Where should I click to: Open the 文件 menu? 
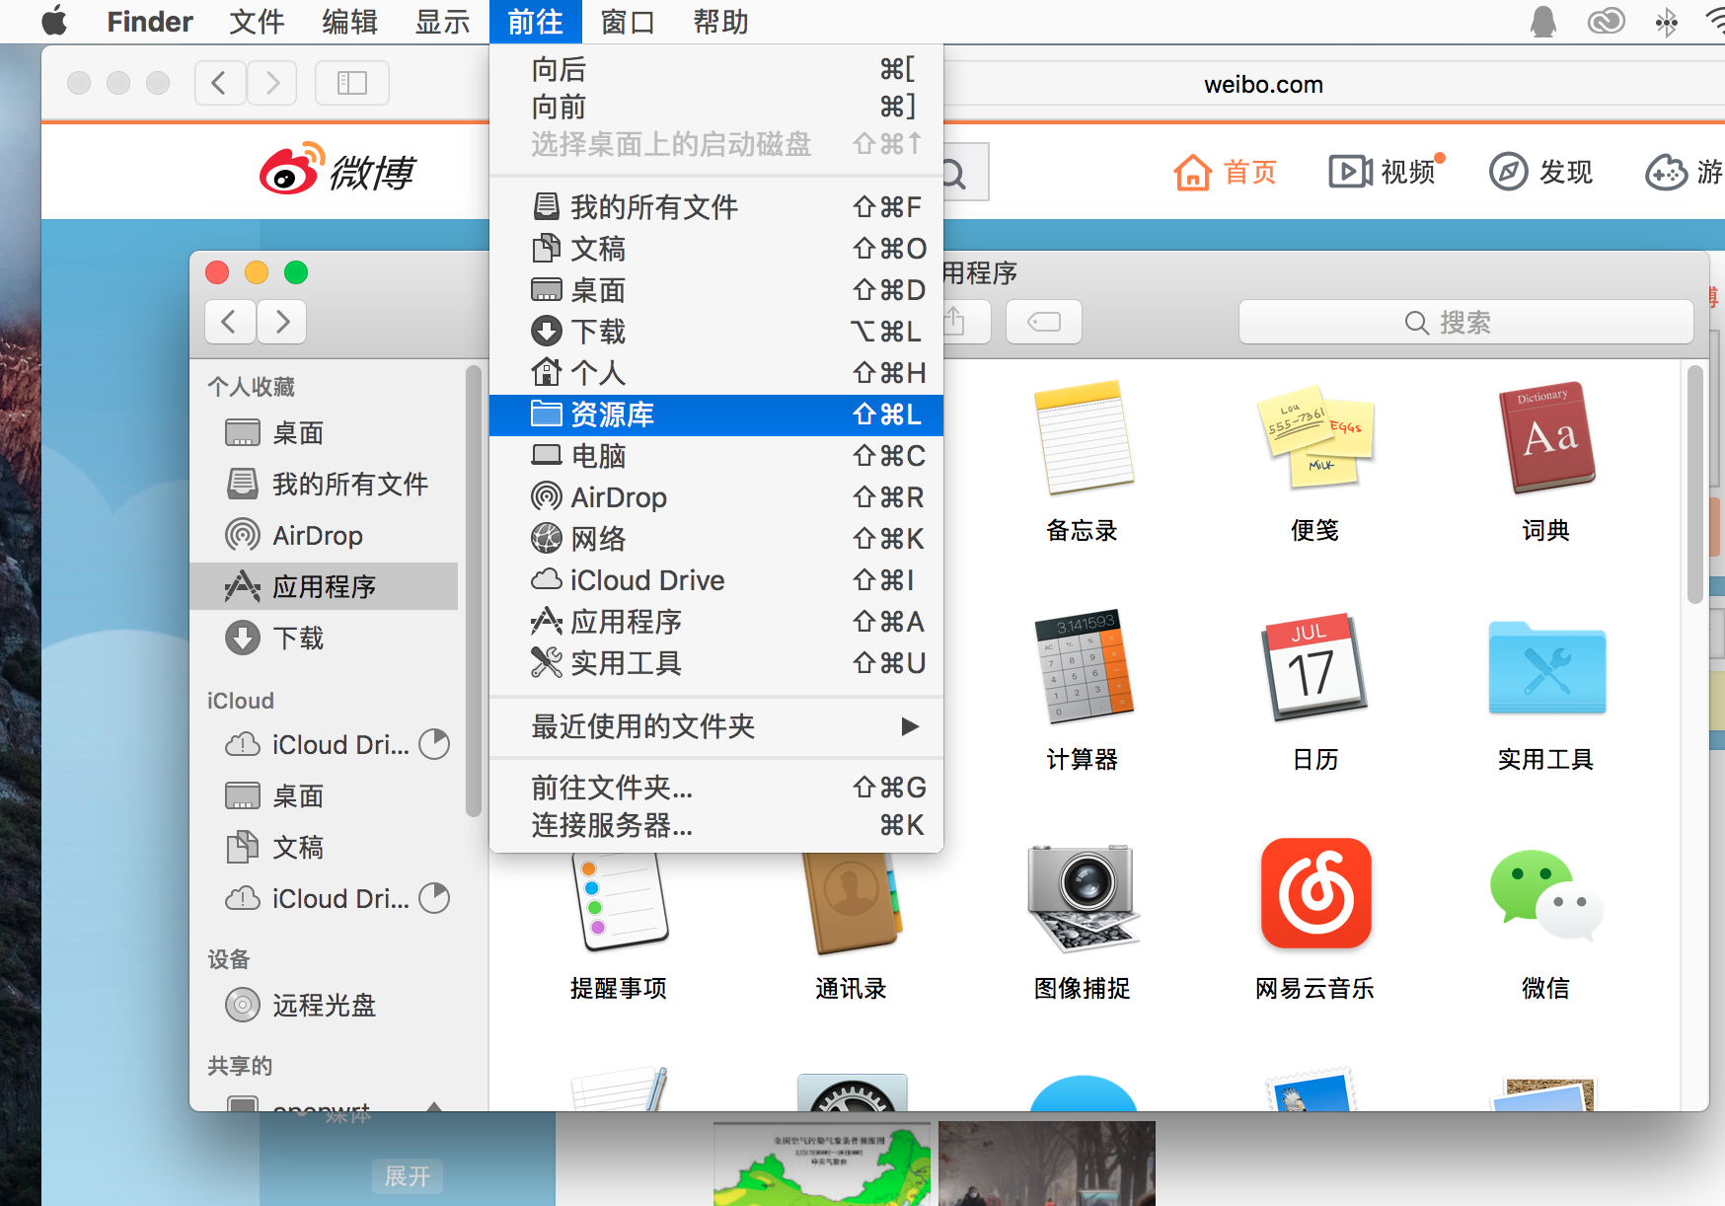[x=257, y=22]
